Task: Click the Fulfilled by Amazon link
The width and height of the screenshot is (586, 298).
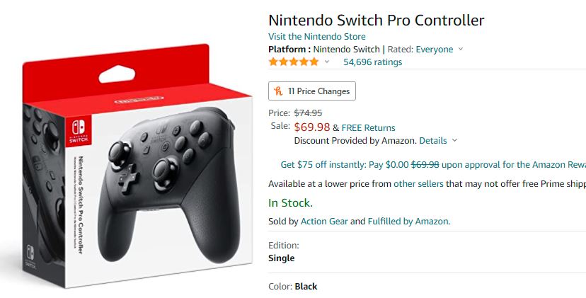Action: 408,221
